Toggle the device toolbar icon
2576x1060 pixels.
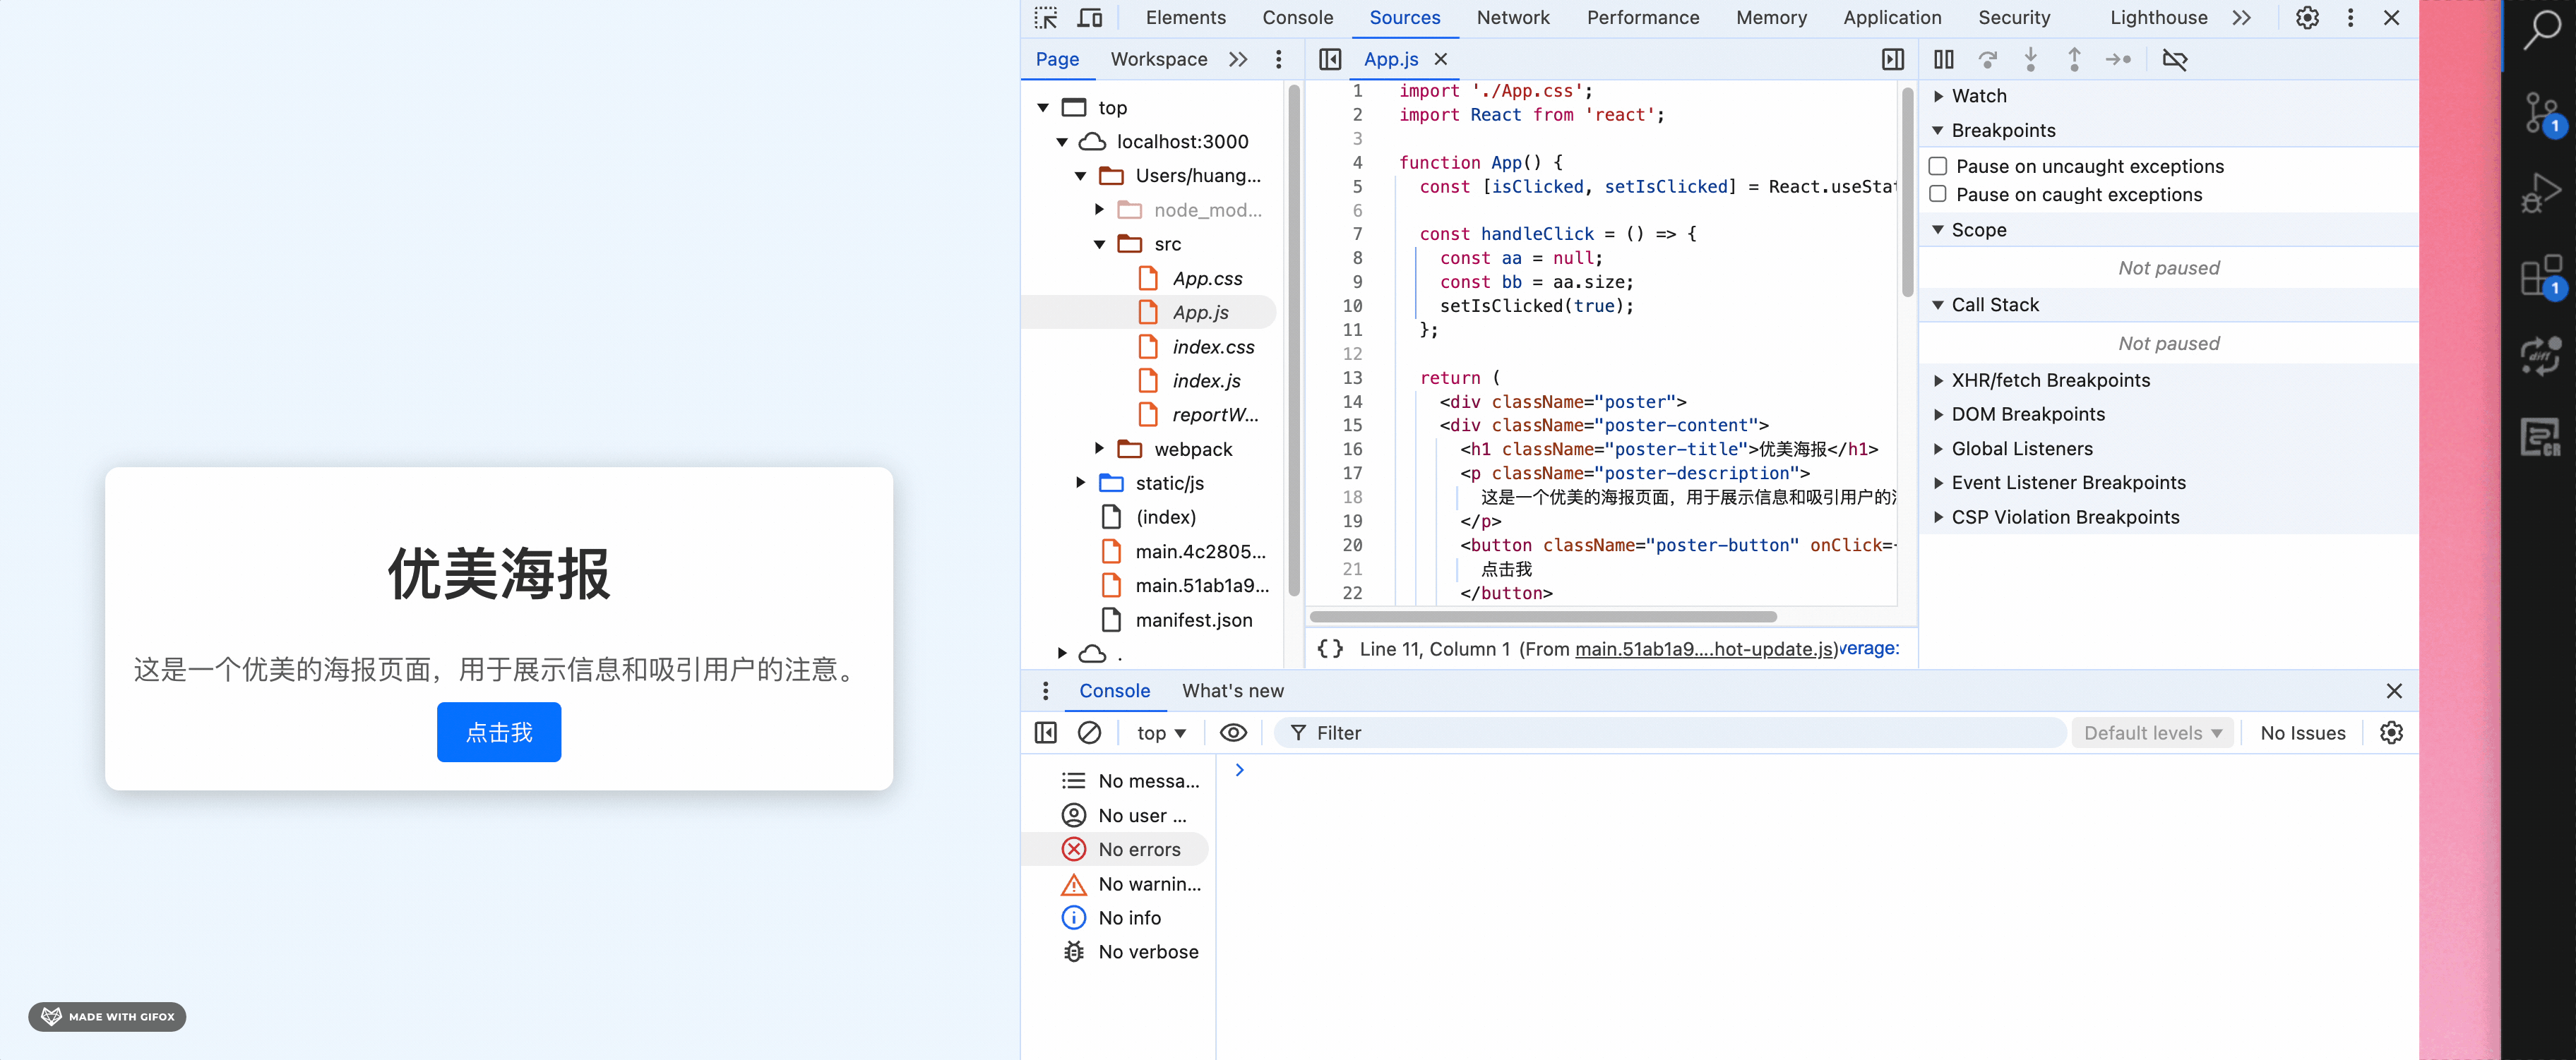(1089, 18)
